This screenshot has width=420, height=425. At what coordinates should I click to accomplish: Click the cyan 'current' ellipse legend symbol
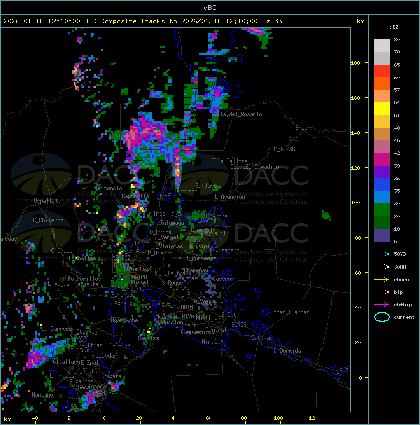pos(382,317)
